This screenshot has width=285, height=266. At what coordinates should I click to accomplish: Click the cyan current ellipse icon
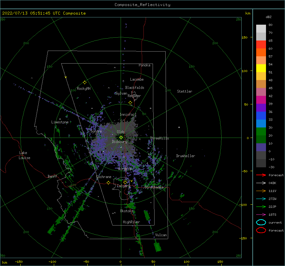point(261,222)
